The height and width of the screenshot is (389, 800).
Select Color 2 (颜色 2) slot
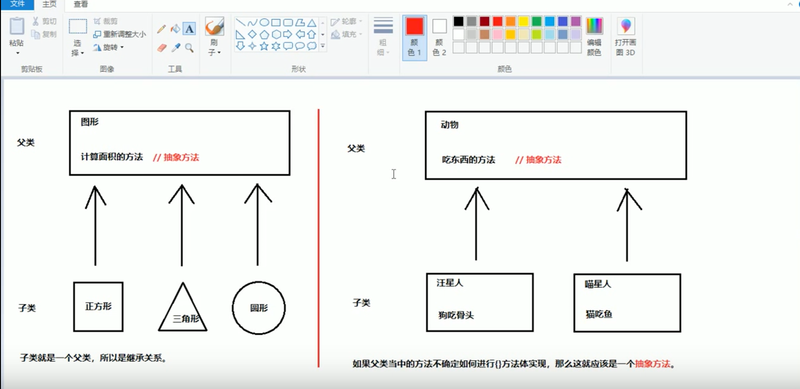click(439, 37)
